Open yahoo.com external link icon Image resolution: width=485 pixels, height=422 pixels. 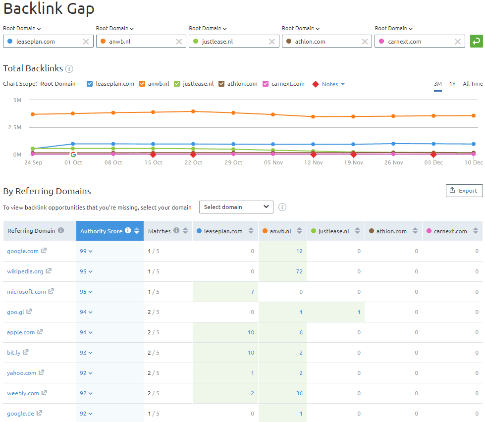pyautogui.click(x=42, y=372)
